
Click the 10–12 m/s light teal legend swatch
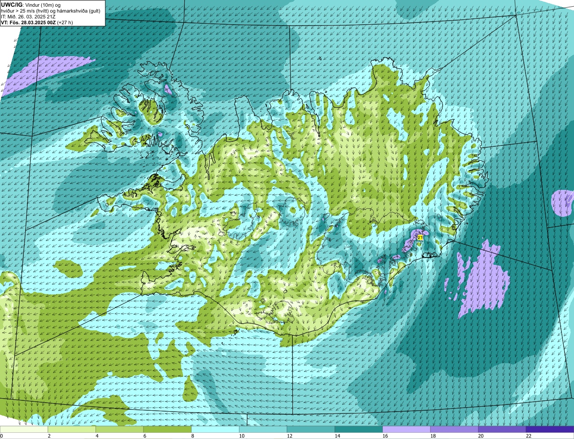tap(263, 429)
